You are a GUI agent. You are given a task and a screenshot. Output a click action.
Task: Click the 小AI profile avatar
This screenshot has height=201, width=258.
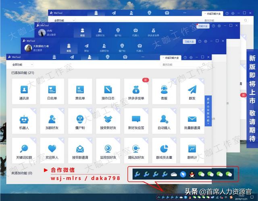coord(42,33)
